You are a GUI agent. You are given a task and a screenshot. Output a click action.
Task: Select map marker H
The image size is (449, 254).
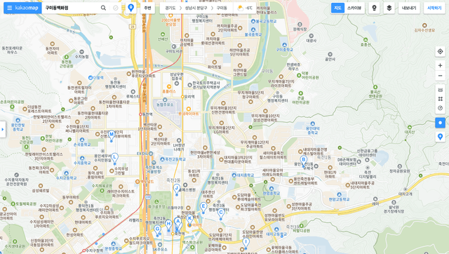(168, 225)
